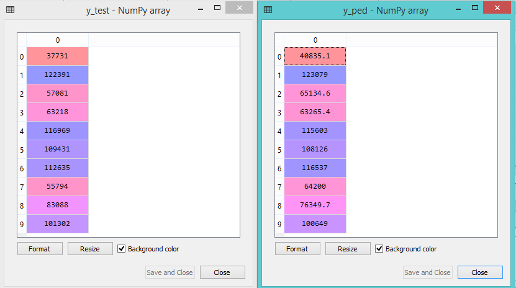
Task: Select row header 5 in y_ped table
Action: point(279,150)
